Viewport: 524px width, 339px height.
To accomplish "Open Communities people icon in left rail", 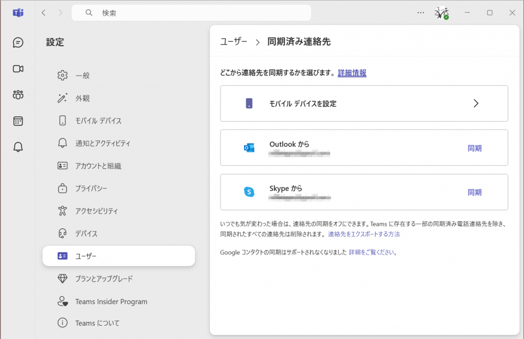I will coord(18,95).
